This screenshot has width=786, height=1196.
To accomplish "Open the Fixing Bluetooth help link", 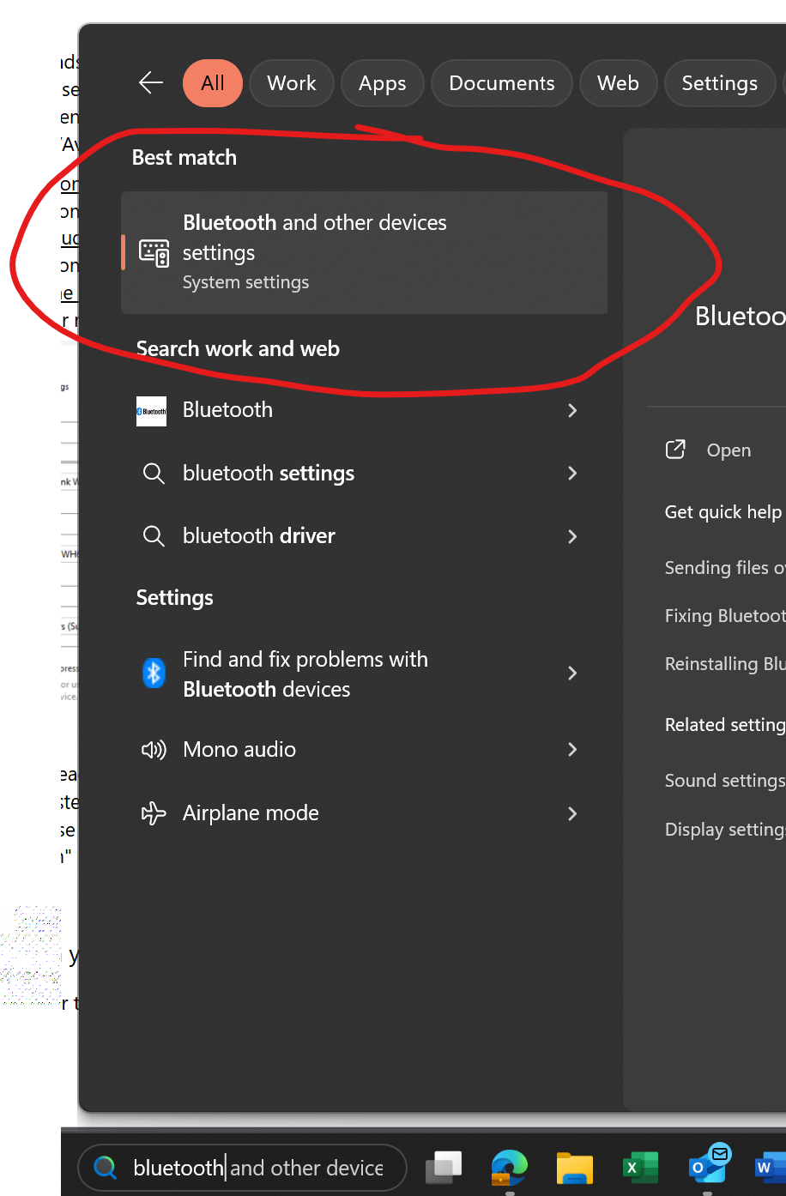I will [725, 616].
